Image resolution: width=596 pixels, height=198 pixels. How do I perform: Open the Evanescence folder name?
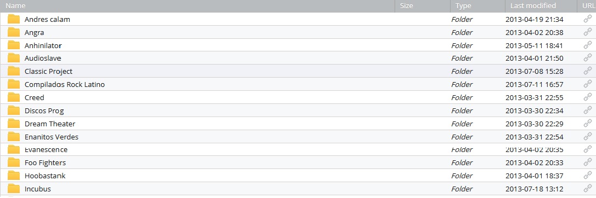46,149
